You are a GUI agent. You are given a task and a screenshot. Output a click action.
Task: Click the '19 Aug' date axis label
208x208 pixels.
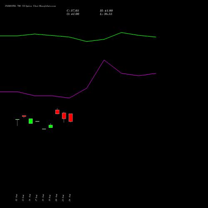click(50, 198)
